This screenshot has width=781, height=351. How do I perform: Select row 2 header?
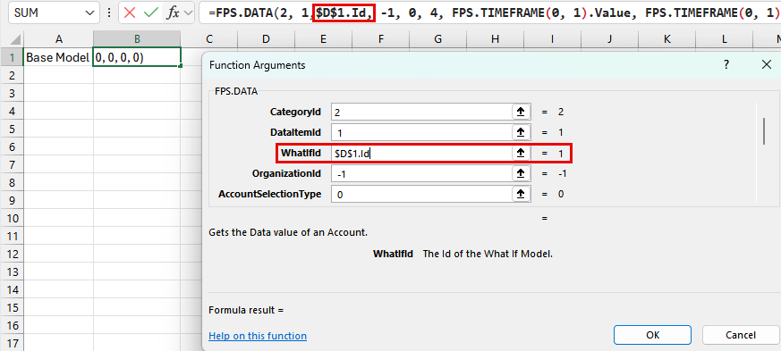click(x=12, y=76)
